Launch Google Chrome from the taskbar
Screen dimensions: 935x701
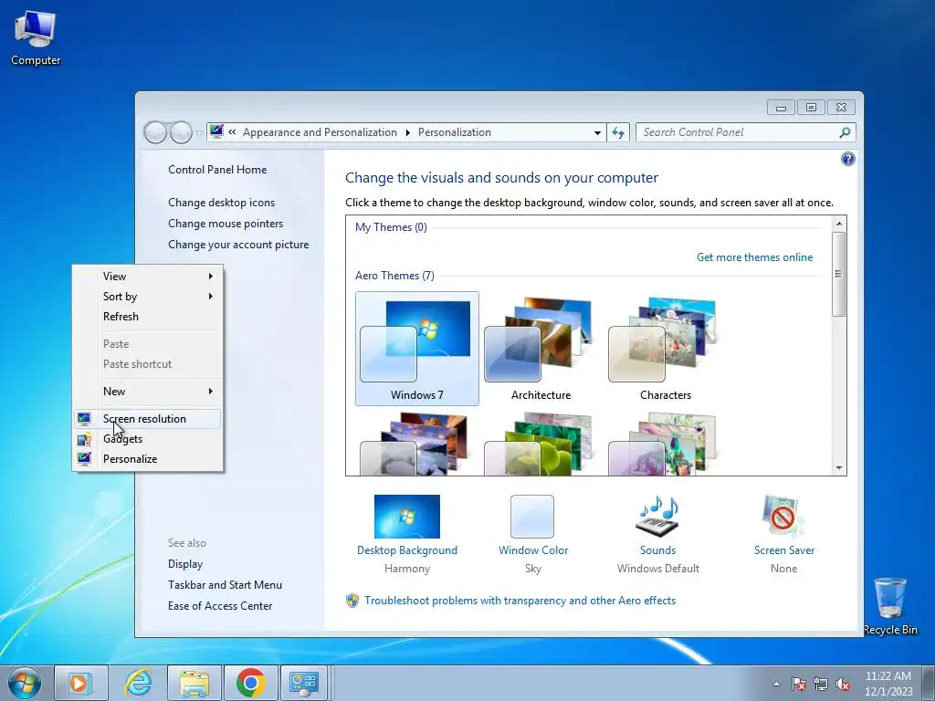[250, 683]
